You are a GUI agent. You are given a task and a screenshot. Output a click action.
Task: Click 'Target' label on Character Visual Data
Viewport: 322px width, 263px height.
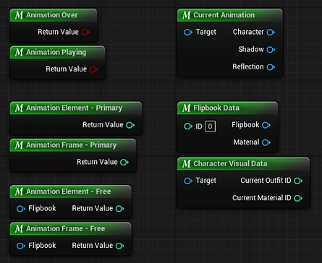(x=206, y=181)
